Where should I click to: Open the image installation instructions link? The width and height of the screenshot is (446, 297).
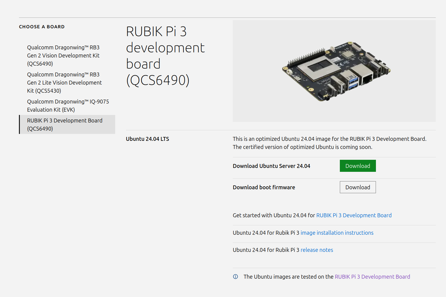click(337, 233)
